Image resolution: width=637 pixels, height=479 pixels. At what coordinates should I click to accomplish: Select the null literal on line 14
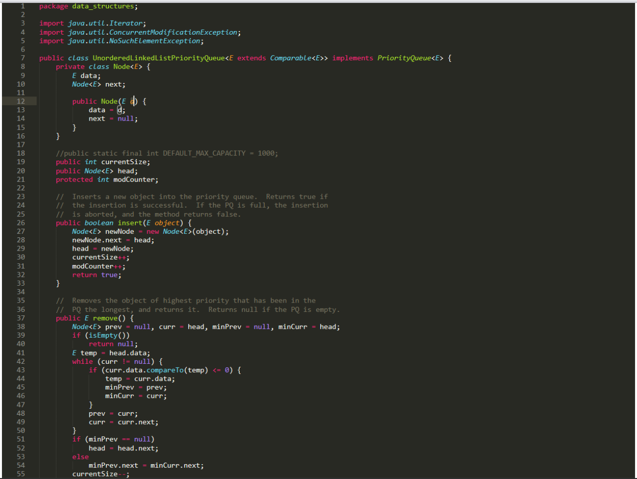(126, 118)
